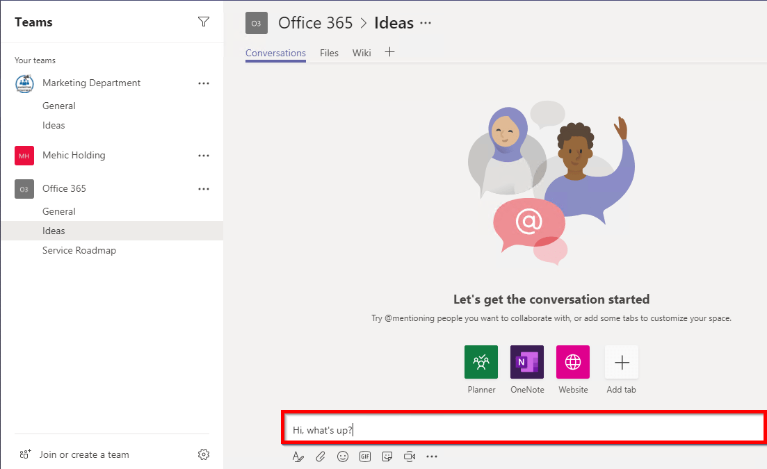
Task: Add the Planner app tab
Action: click(481, 362)
